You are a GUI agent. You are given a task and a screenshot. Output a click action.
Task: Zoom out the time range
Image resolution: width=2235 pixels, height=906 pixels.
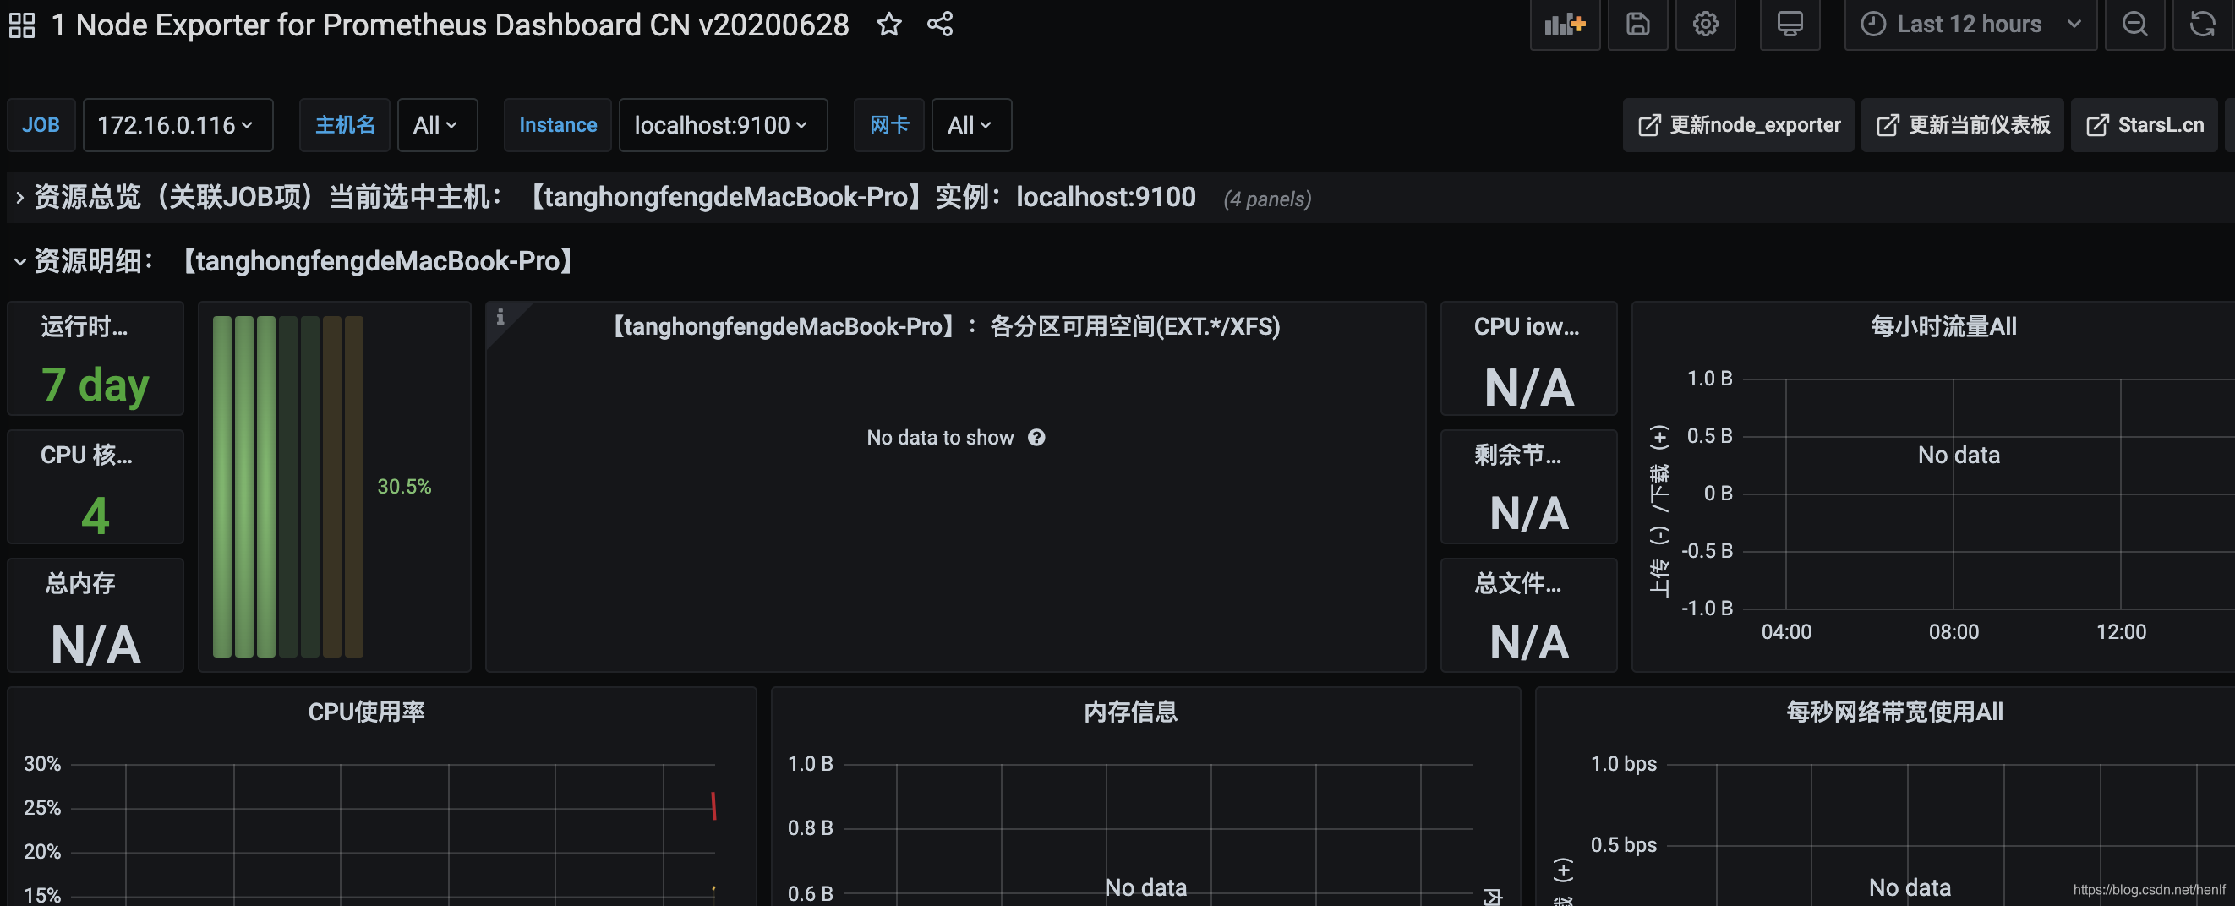click(x=2134, y=25)
